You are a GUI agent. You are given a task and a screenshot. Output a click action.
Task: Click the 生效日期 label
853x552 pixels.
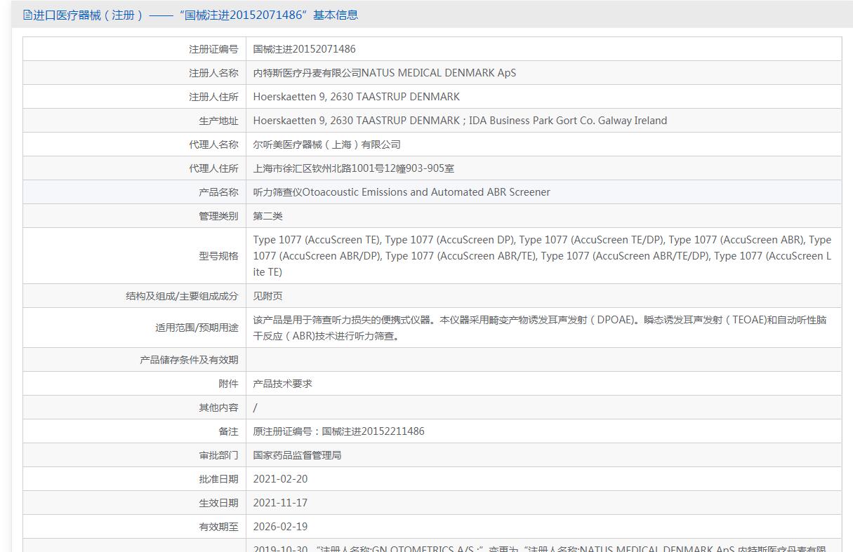[x=218, y=503]
